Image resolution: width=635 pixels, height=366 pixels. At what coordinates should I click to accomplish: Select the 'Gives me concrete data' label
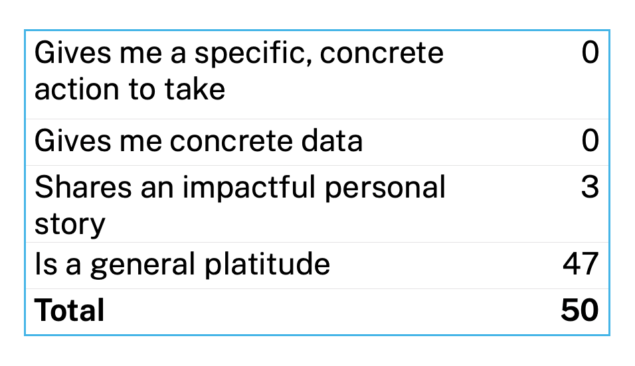tap(199, 141)
